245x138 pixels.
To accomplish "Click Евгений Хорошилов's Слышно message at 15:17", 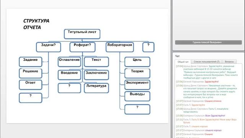I will point(194,134).
